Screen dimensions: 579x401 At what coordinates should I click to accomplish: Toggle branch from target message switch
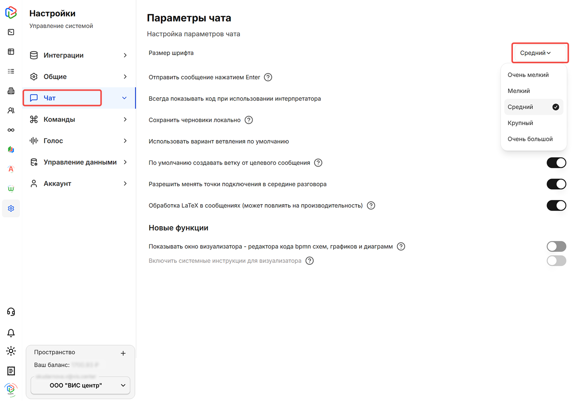tap(556, 163)
